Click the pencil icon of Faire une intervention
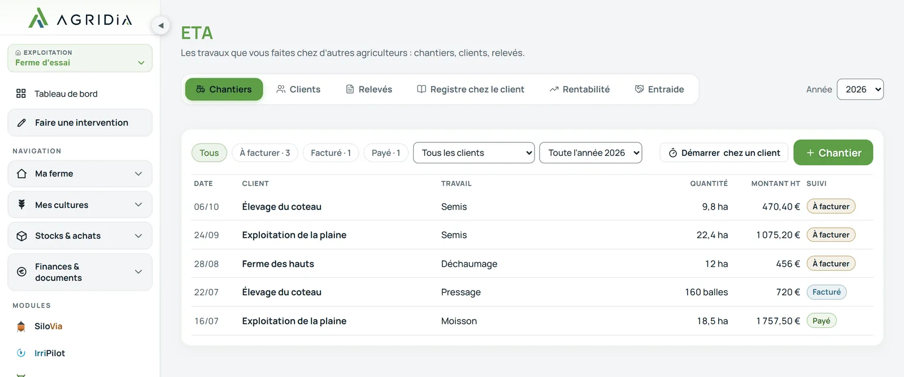Image resolution: width=904 pixels, height=377 pixels. coord(21,123)
